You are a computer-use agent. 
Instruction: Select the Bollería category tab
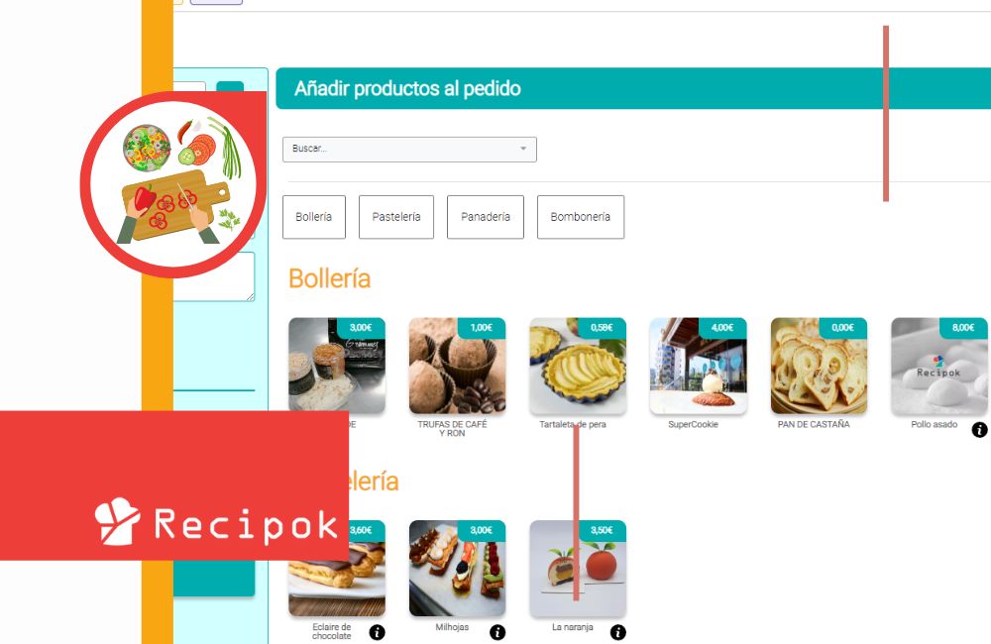click(314, 217)
